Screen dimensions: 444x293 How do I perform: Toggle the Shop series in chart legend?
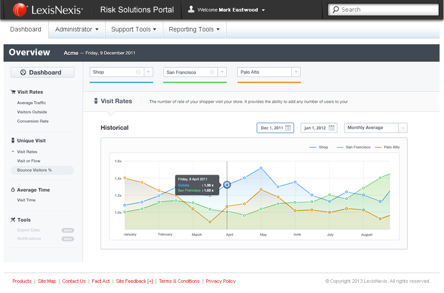(318, 147)
